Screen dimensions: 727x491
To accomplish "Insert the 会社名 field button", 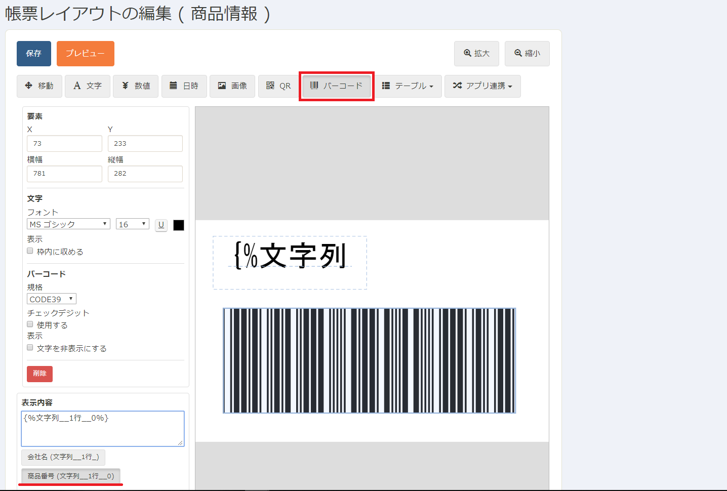I will coord(63,457).
